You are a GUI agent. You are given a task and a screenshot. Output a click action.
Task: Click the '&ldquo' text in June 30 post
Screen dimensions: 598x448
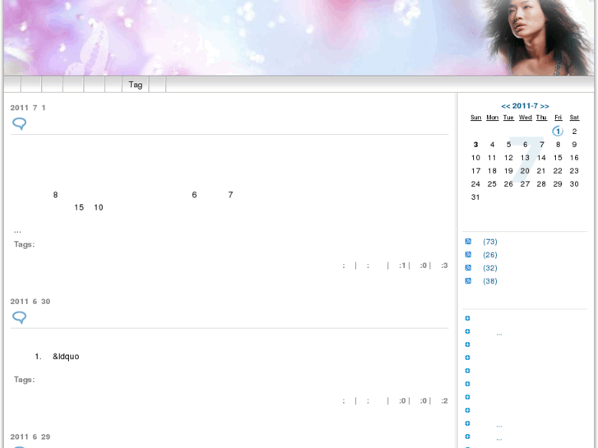(x=66, y=357)
